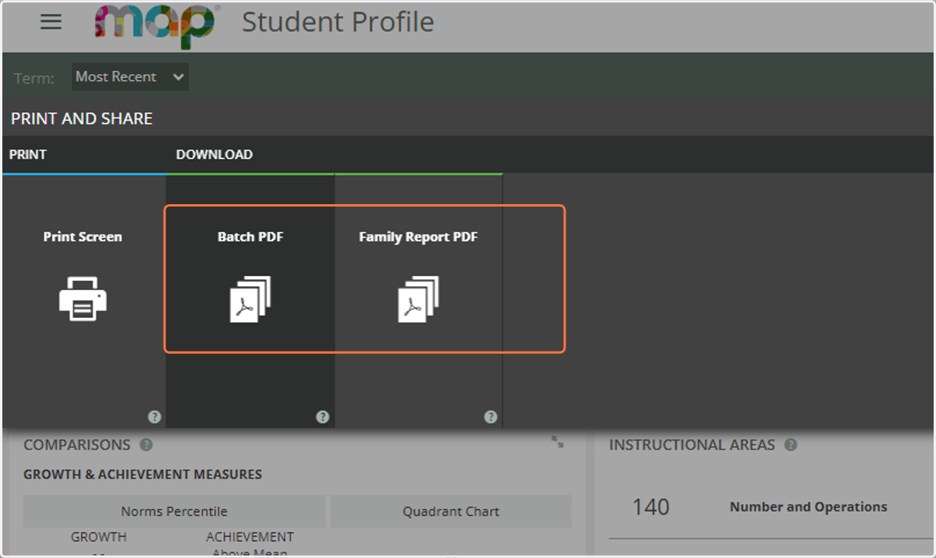The width and height of the screenshot is (936, 558).
Task: Open the Term dropdown showing Most Recent
Action: (130, 76)
